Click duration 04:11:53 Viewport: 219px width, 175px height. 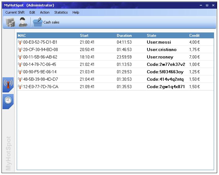coord(124,42)
